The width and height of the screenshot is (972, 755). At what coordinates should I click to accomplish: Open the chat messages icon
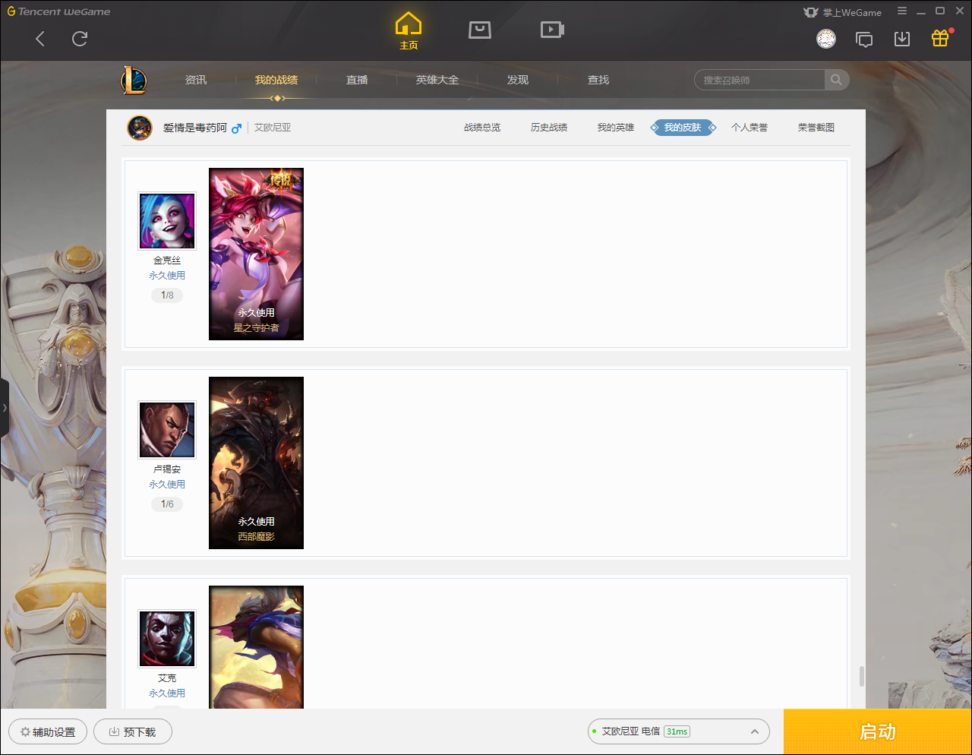pyautogui.click(x=864, y=39)
